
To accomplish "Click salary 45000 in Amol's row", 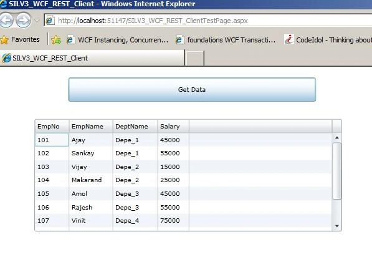I will pos(173,193).
